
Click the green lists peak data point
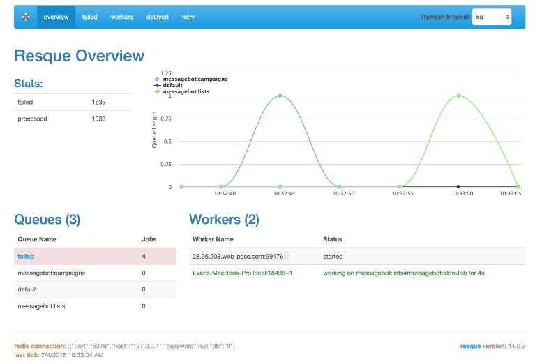[459, 96]
